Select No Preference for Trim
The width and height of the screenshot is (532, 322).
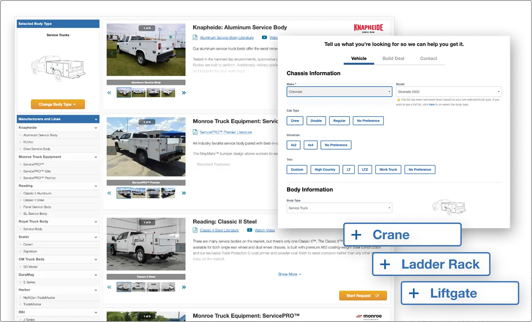(x=420, y=169)
